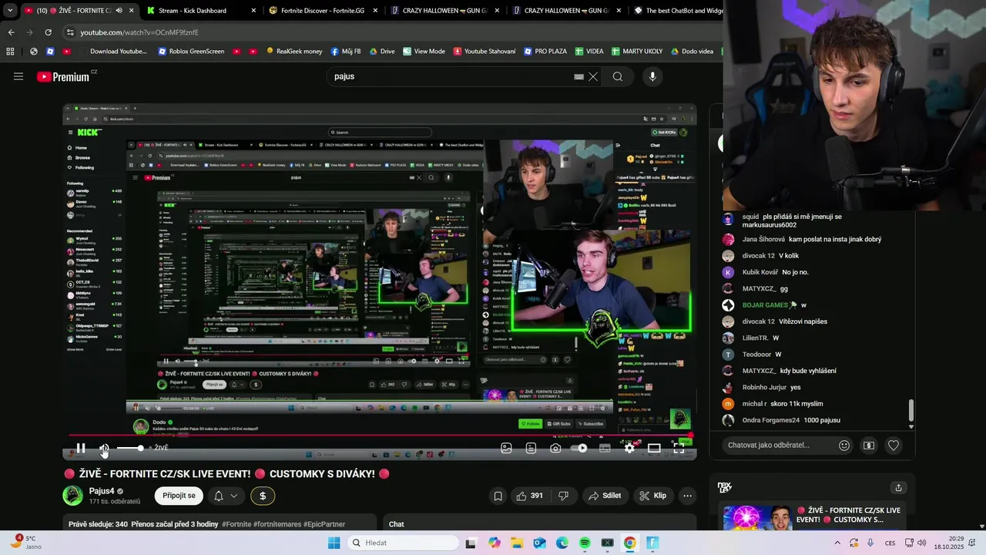Open the Windows Start menu
The height and width of the screenshot is (555, 986).
[x=334, y=543]
